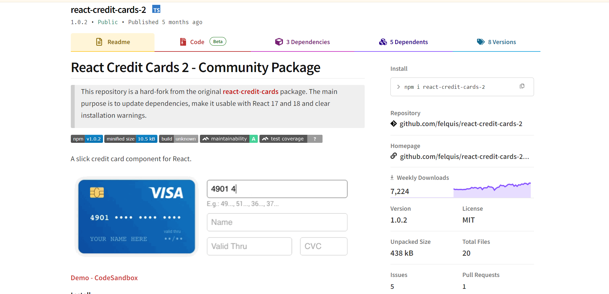Open the Readme tab
The image size is (609, 294).
coord(113,42)
